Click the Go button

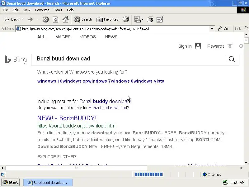tap(223, 29)
